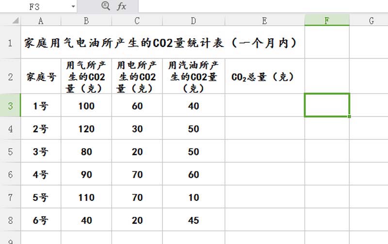The height and width of the screenshot is (244, 388).
Task: Click the value 100 in 1号 row
Action: click(86, 106)
